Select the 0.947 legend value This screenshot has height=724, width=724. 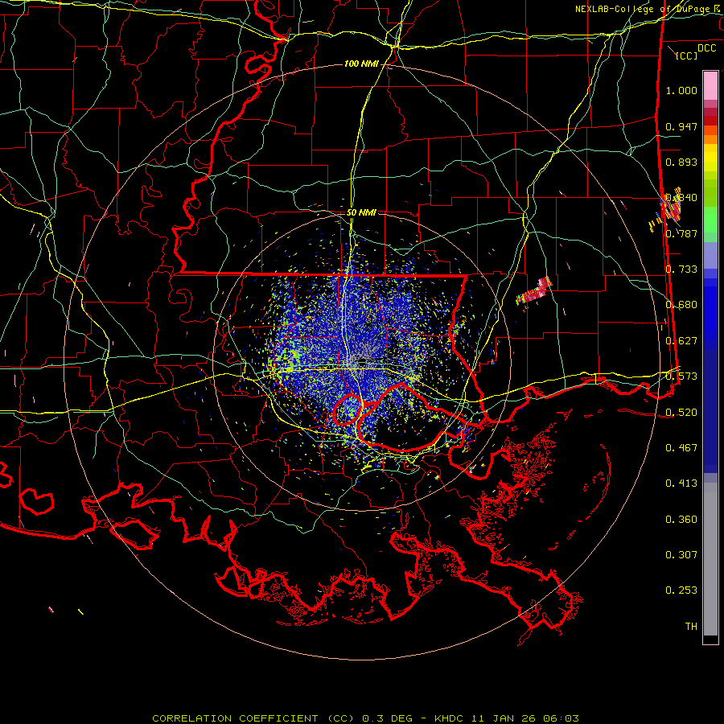click(x=681, y=126)
